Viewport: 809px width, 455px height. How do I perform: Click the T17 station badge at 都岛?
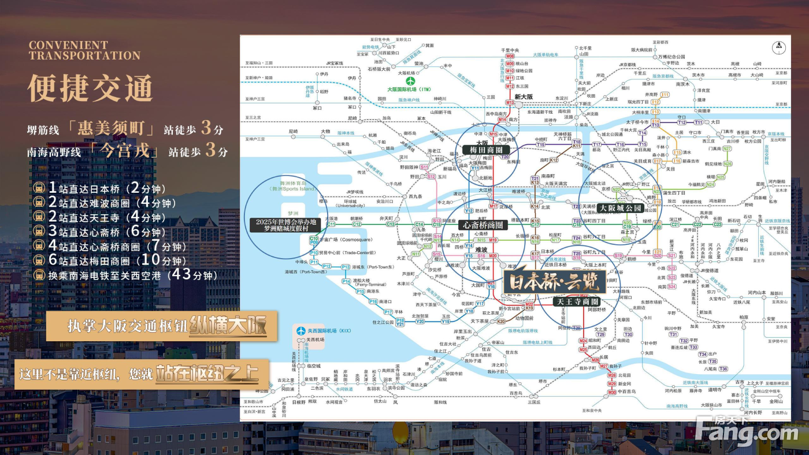(x=597, y=144)
